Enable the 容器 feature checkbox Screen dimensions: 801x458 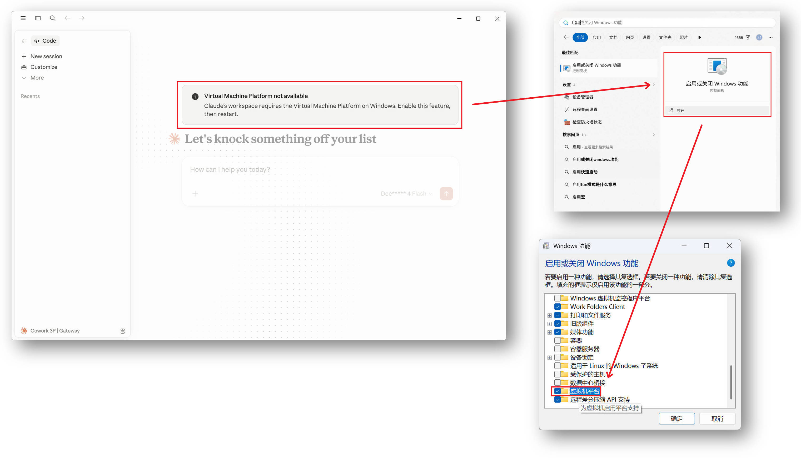(x=558, y=340)
